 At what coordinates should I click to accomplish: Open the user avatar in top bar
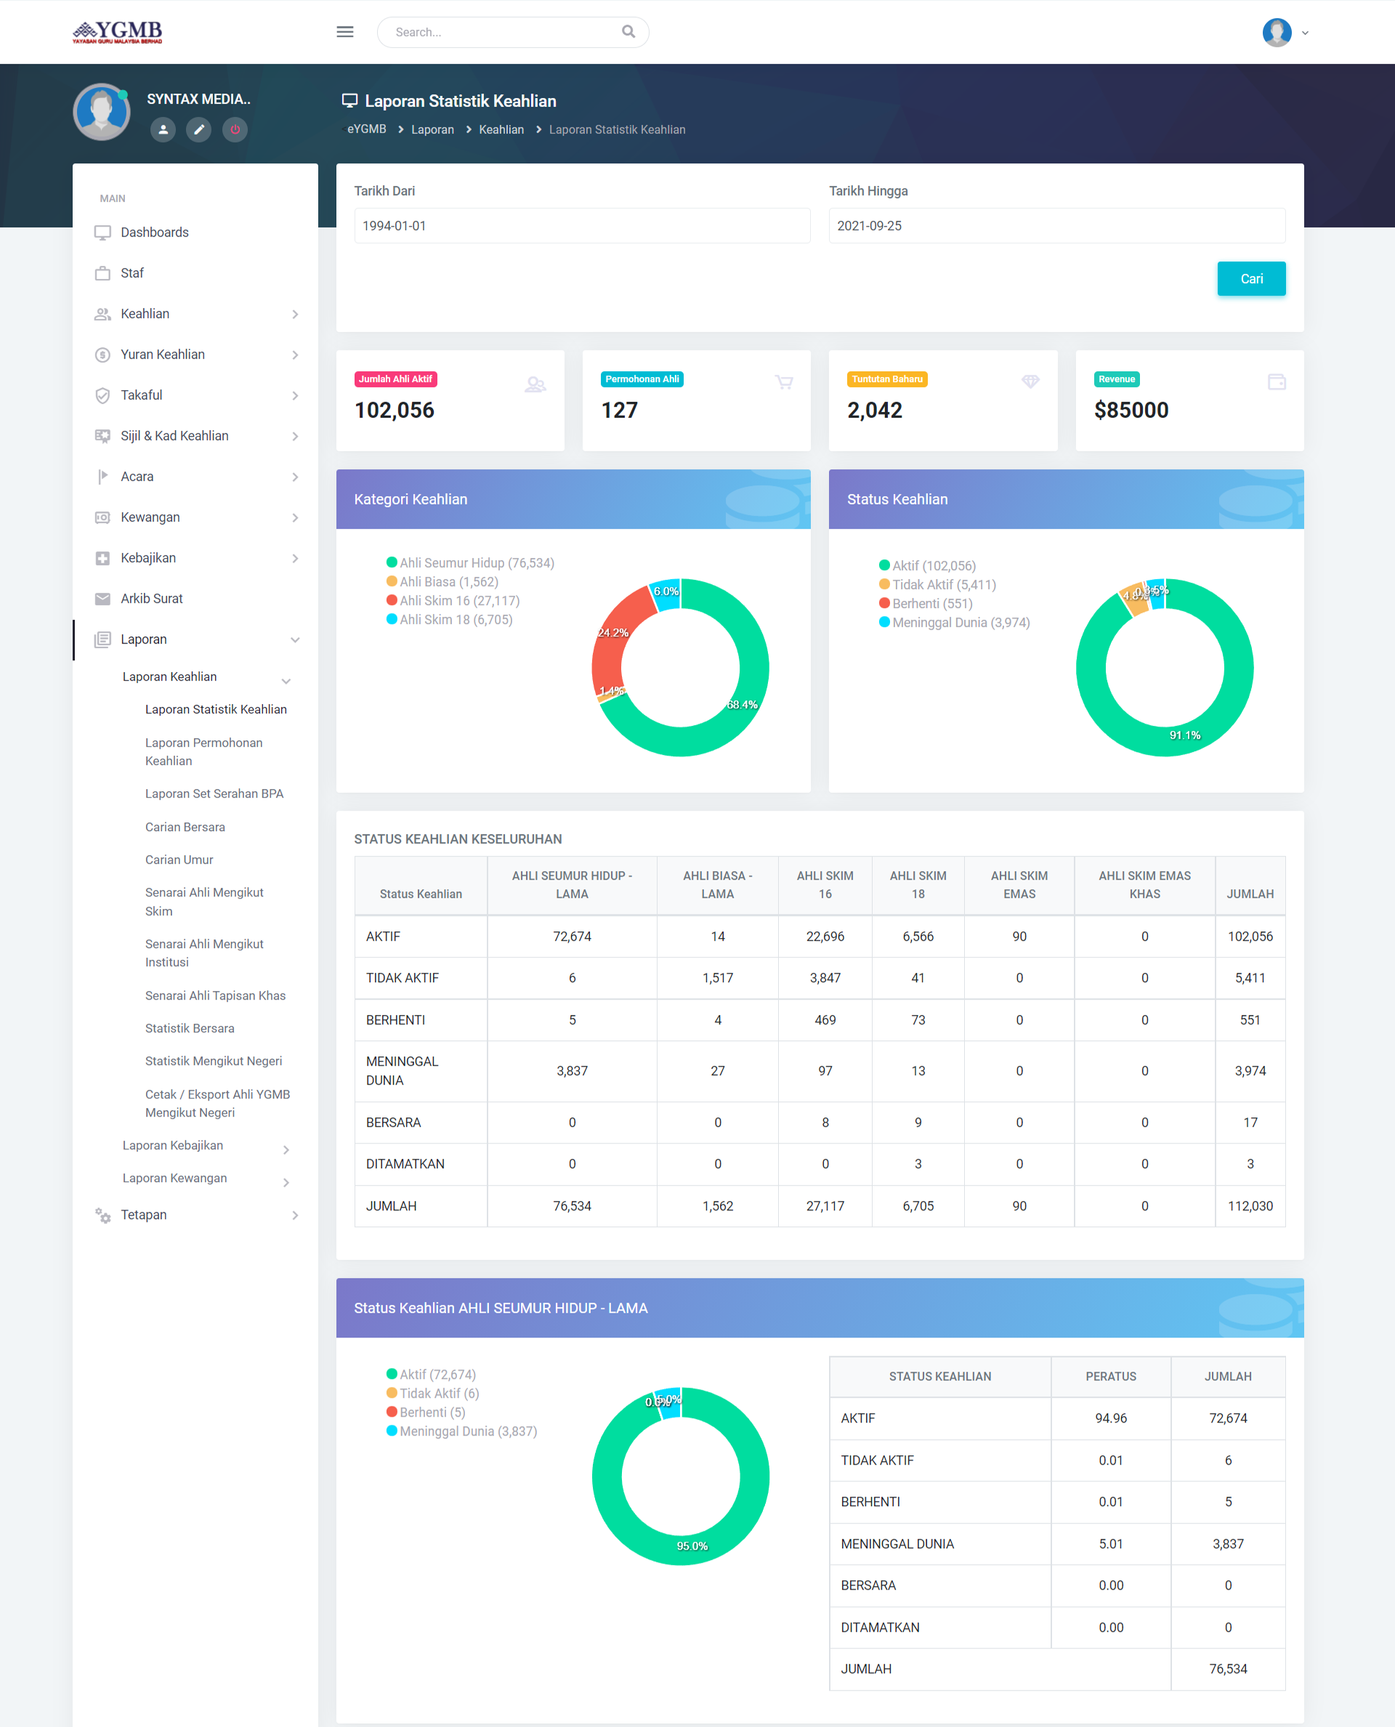(1277, 32)
